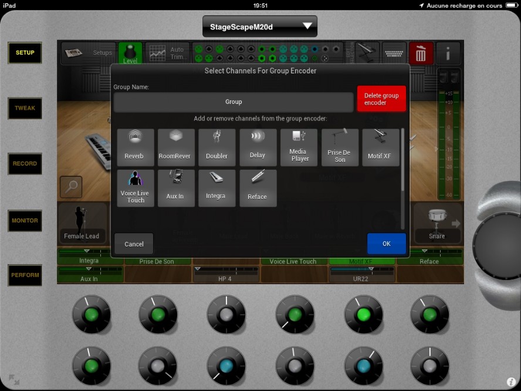Expand the Setups panel in toolbar
This screenshot has height=391, width=521.
pos(89,53)
